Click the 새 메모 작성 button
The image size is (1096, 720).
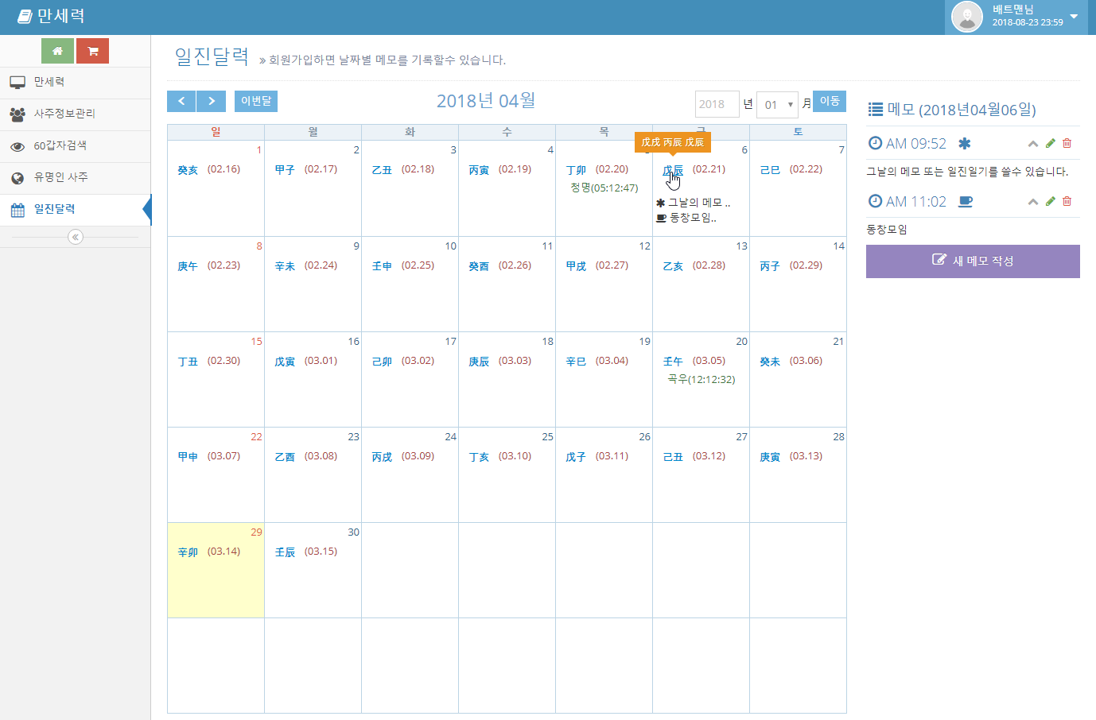pyautogui.click(x=973, y=261)
